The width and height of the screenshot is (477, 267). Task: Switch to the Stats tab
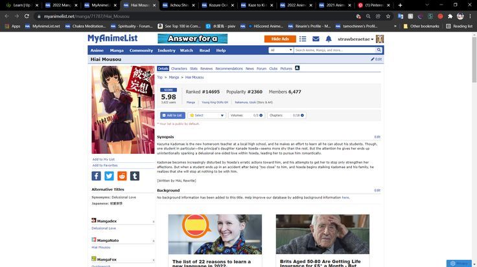tap(194, 69)
